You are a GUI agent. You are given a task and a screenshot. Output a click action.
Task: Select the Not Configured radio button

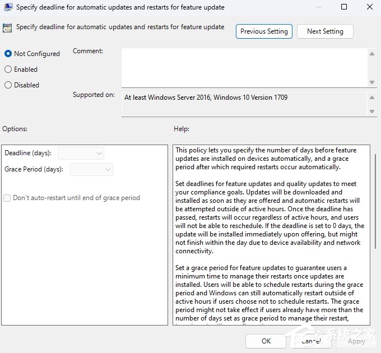pos(8,54)
